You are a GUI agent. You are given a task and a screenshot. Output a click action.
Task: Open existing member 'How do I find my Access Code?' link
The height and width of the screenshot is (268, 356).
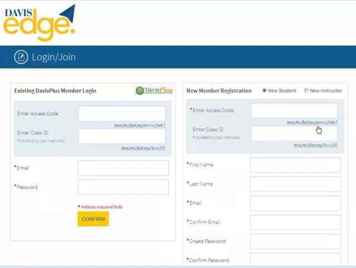pos(140,125)
